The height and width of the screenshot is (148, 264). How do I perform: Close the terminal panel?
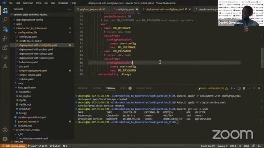click(259, 88)
